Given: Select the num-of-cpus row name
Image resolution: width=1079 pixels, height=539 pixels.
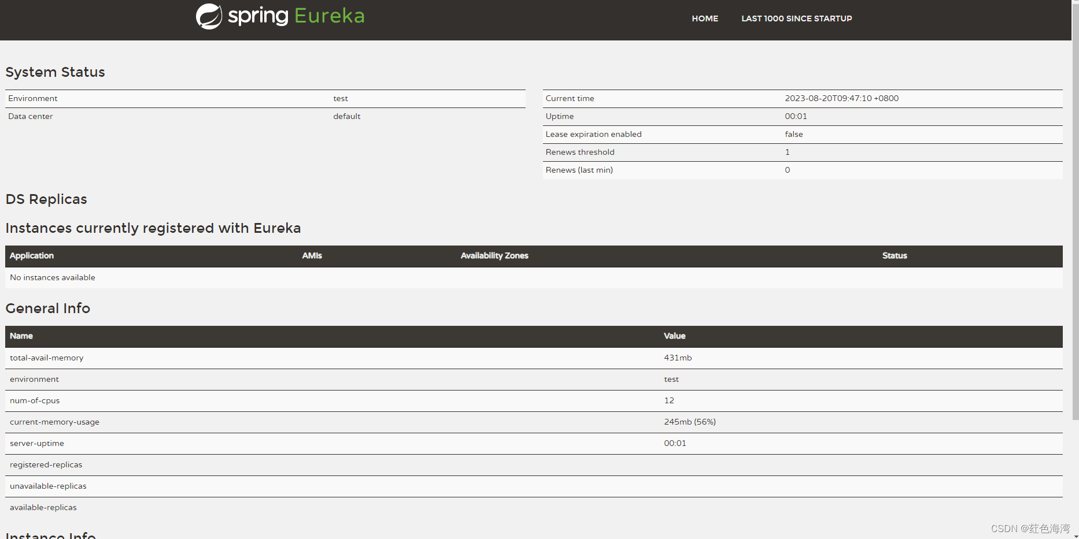Looking at the screenshot, I should [x=35, y=401].
